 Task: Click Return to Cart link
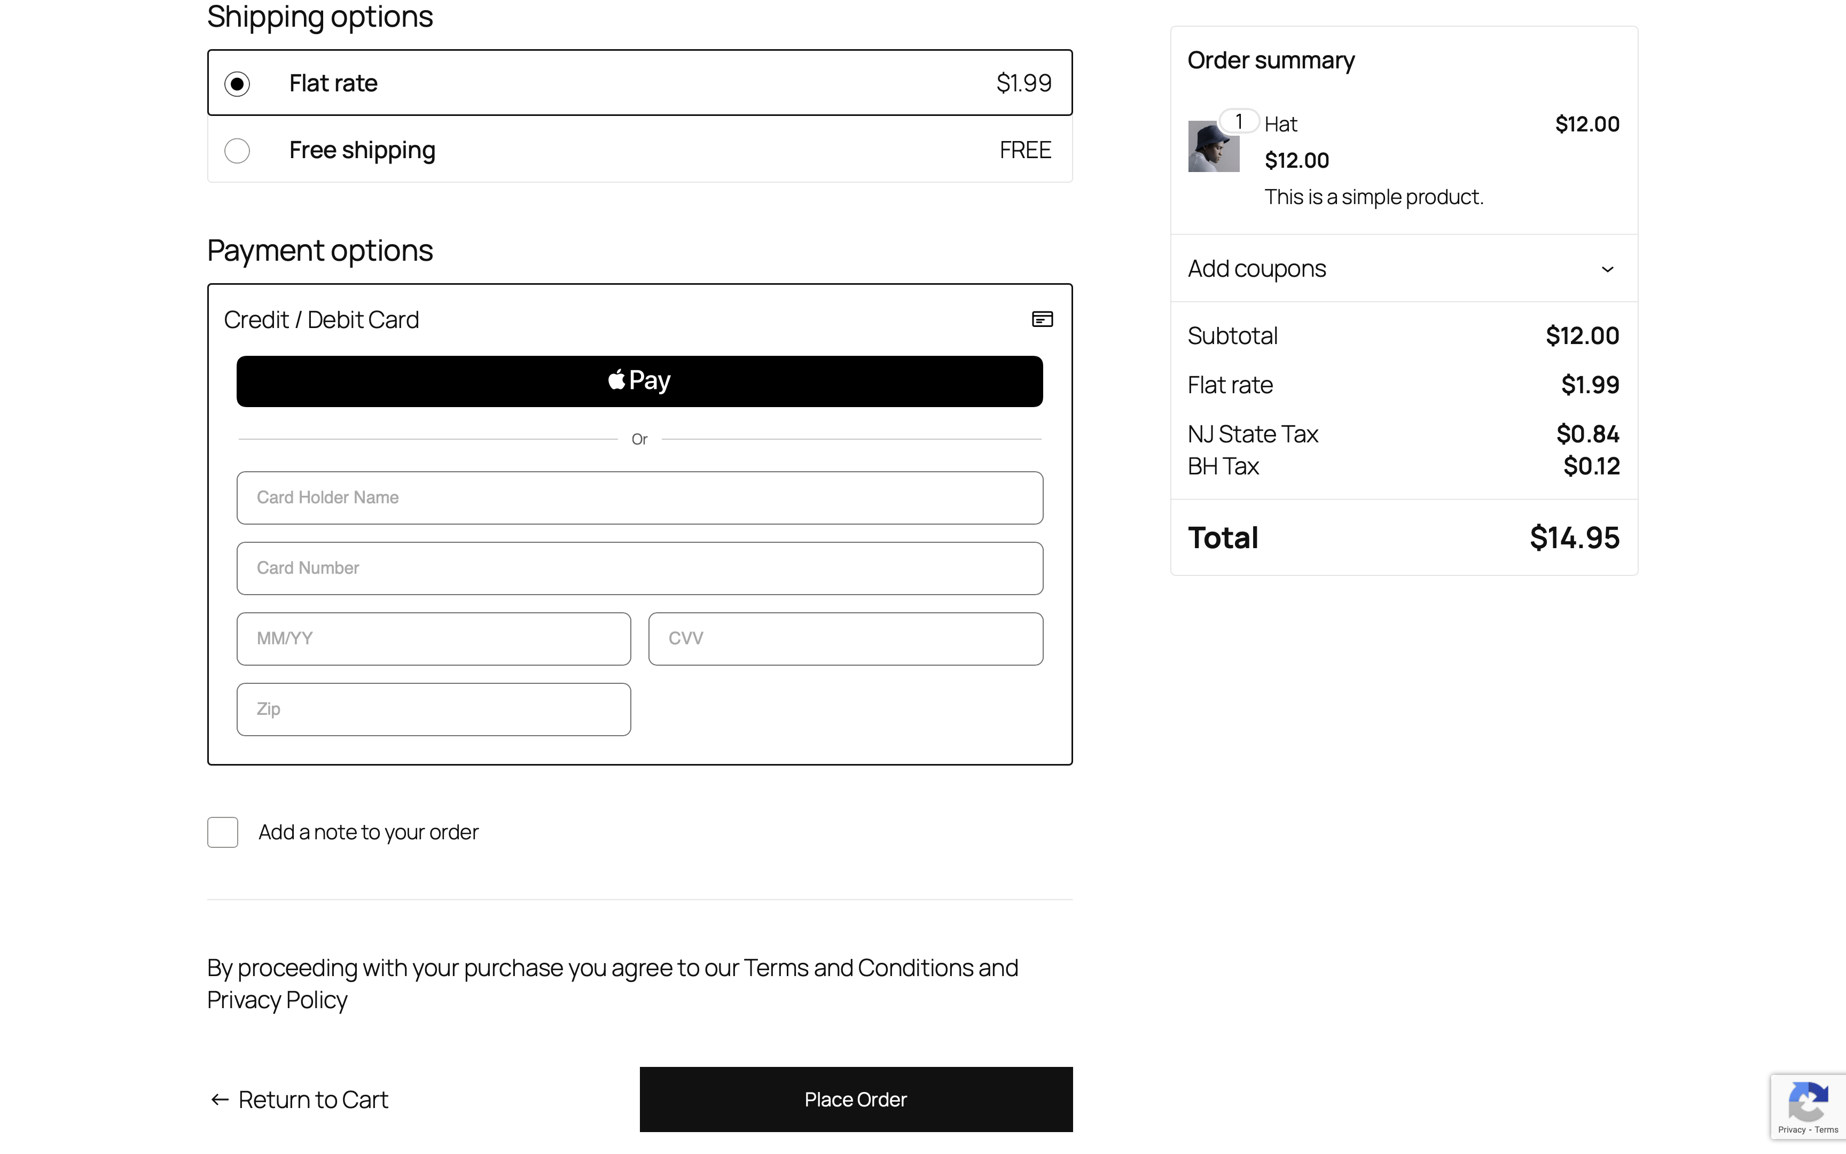coord(312,1099)
